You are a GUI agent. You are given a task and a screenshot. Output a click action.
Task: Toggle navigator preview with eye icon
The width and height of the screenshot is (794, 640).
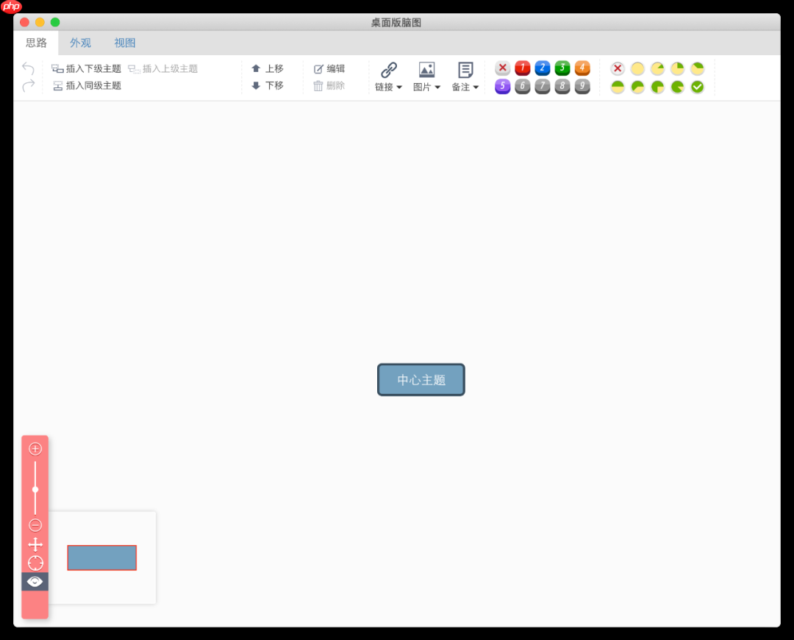pyautogui.click(x=35, y=582)
